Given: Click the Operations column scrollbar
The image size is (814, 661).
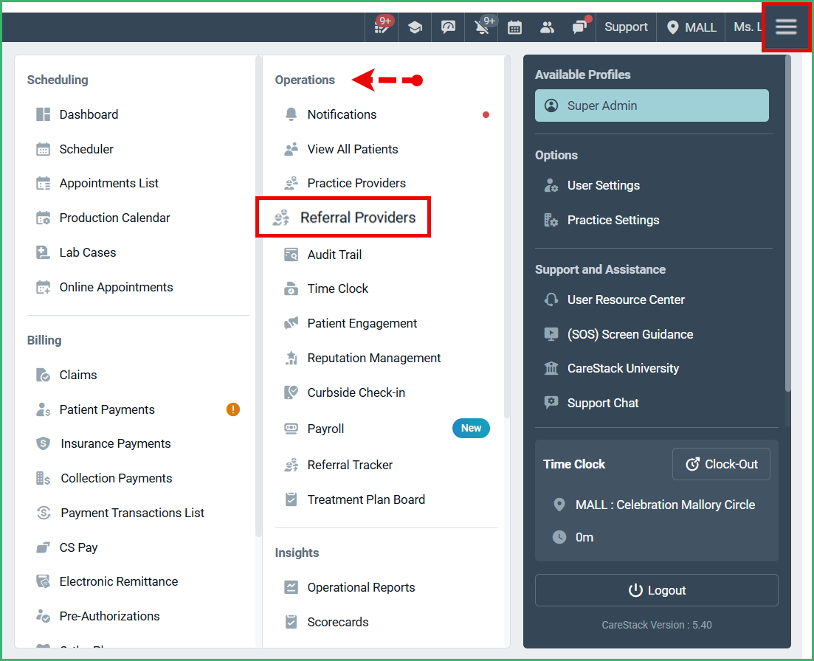Looking at the screenshot, I should coord(506,236).
